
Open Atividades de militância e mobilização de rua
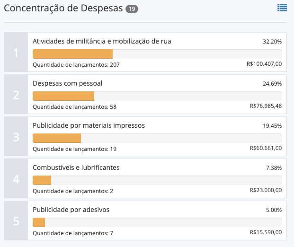(102, 41)
